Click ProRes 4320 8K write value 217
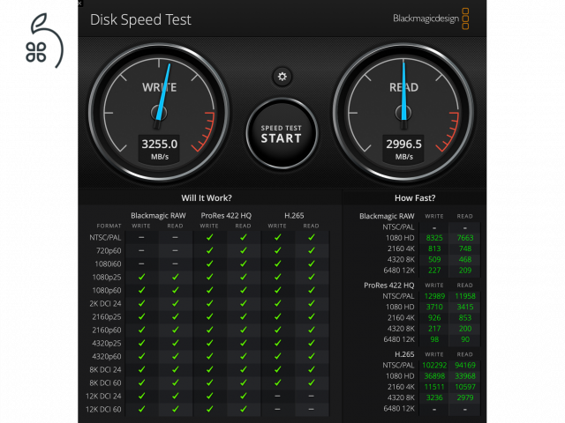The width and height of the screenshot is (565, 423). click(x=434, y=329)
